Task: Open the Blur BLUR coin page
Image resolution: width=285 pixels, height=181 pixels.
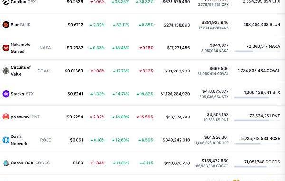Action: pos(21,25)
